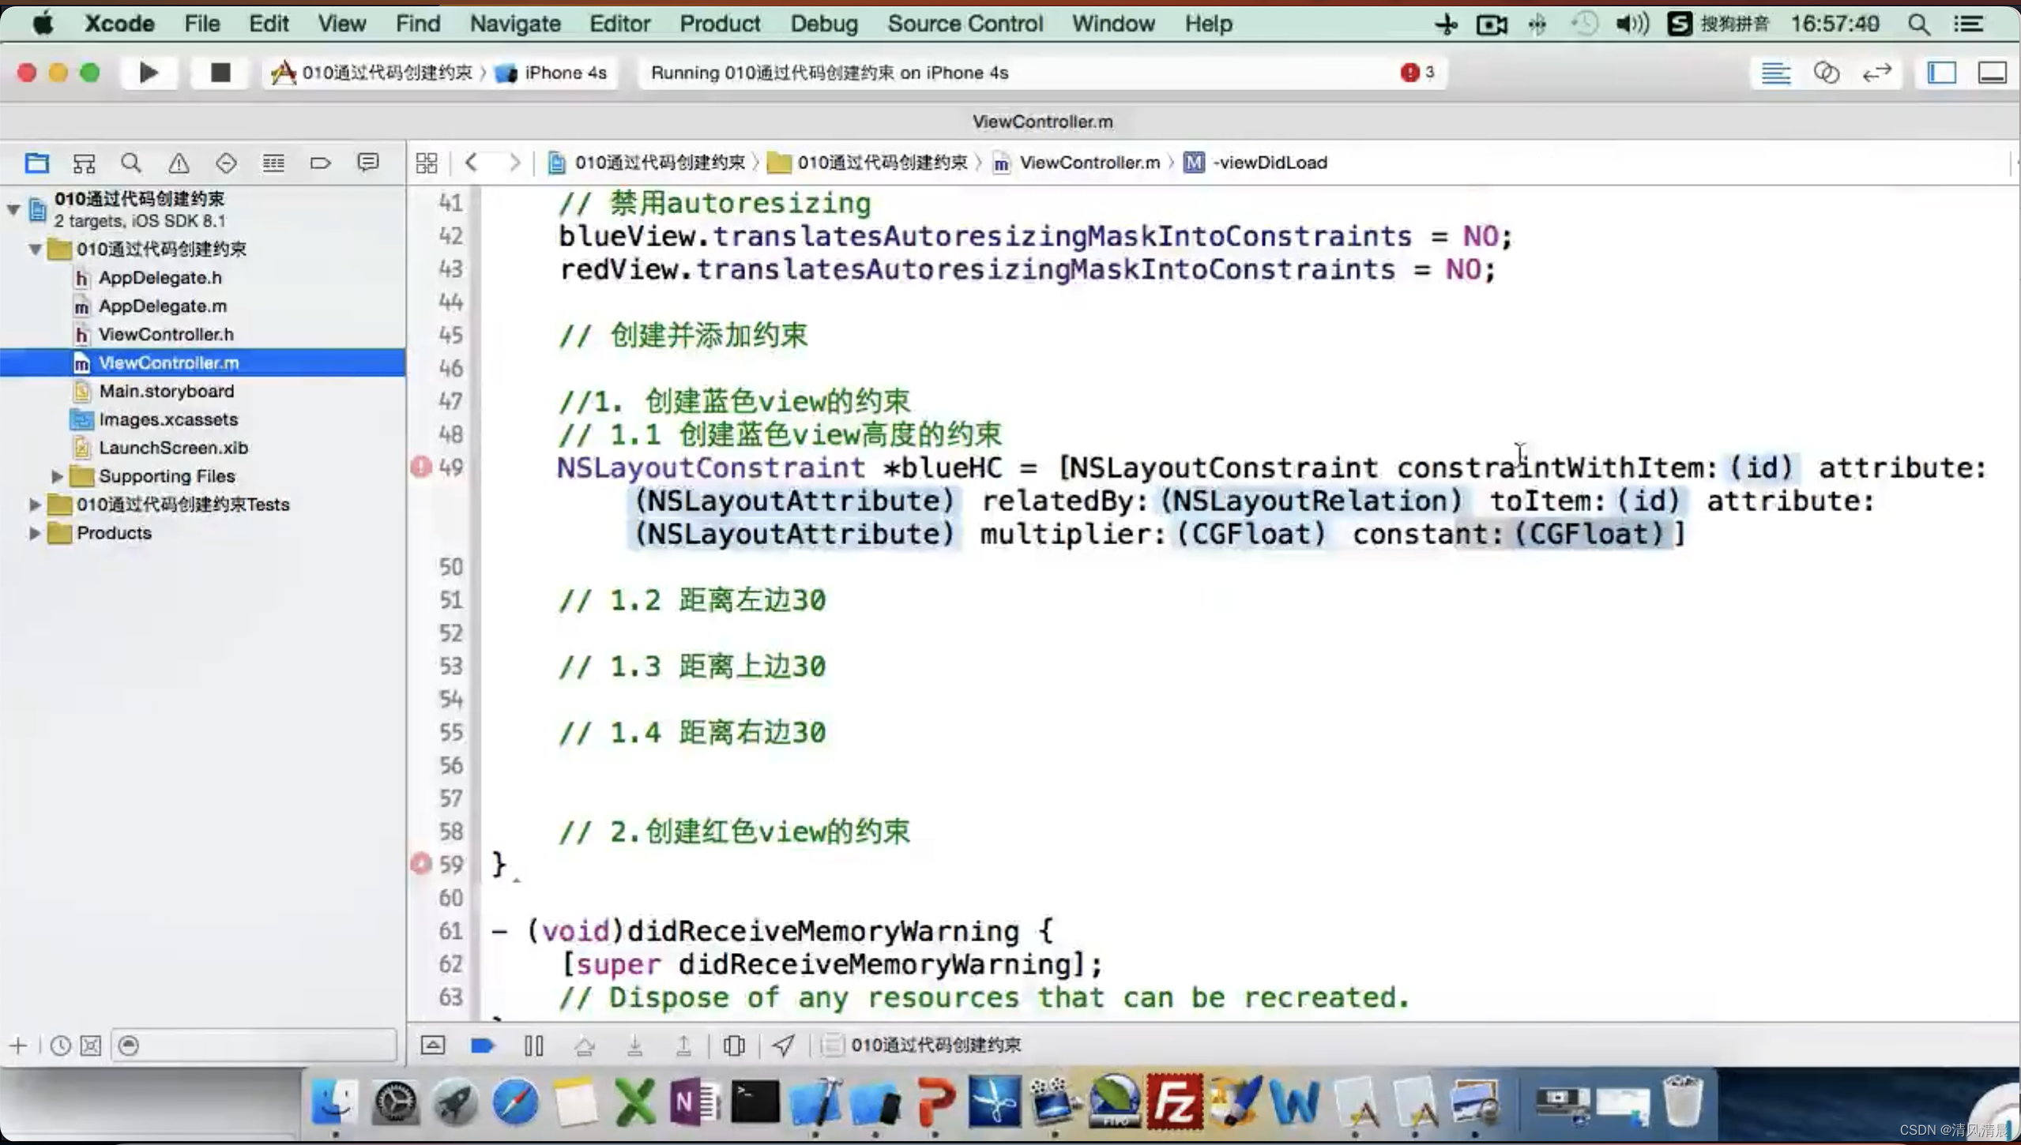Screen dimensions: 2021x1145
Task: Run the project with Play button
Action: pos(149,73)
